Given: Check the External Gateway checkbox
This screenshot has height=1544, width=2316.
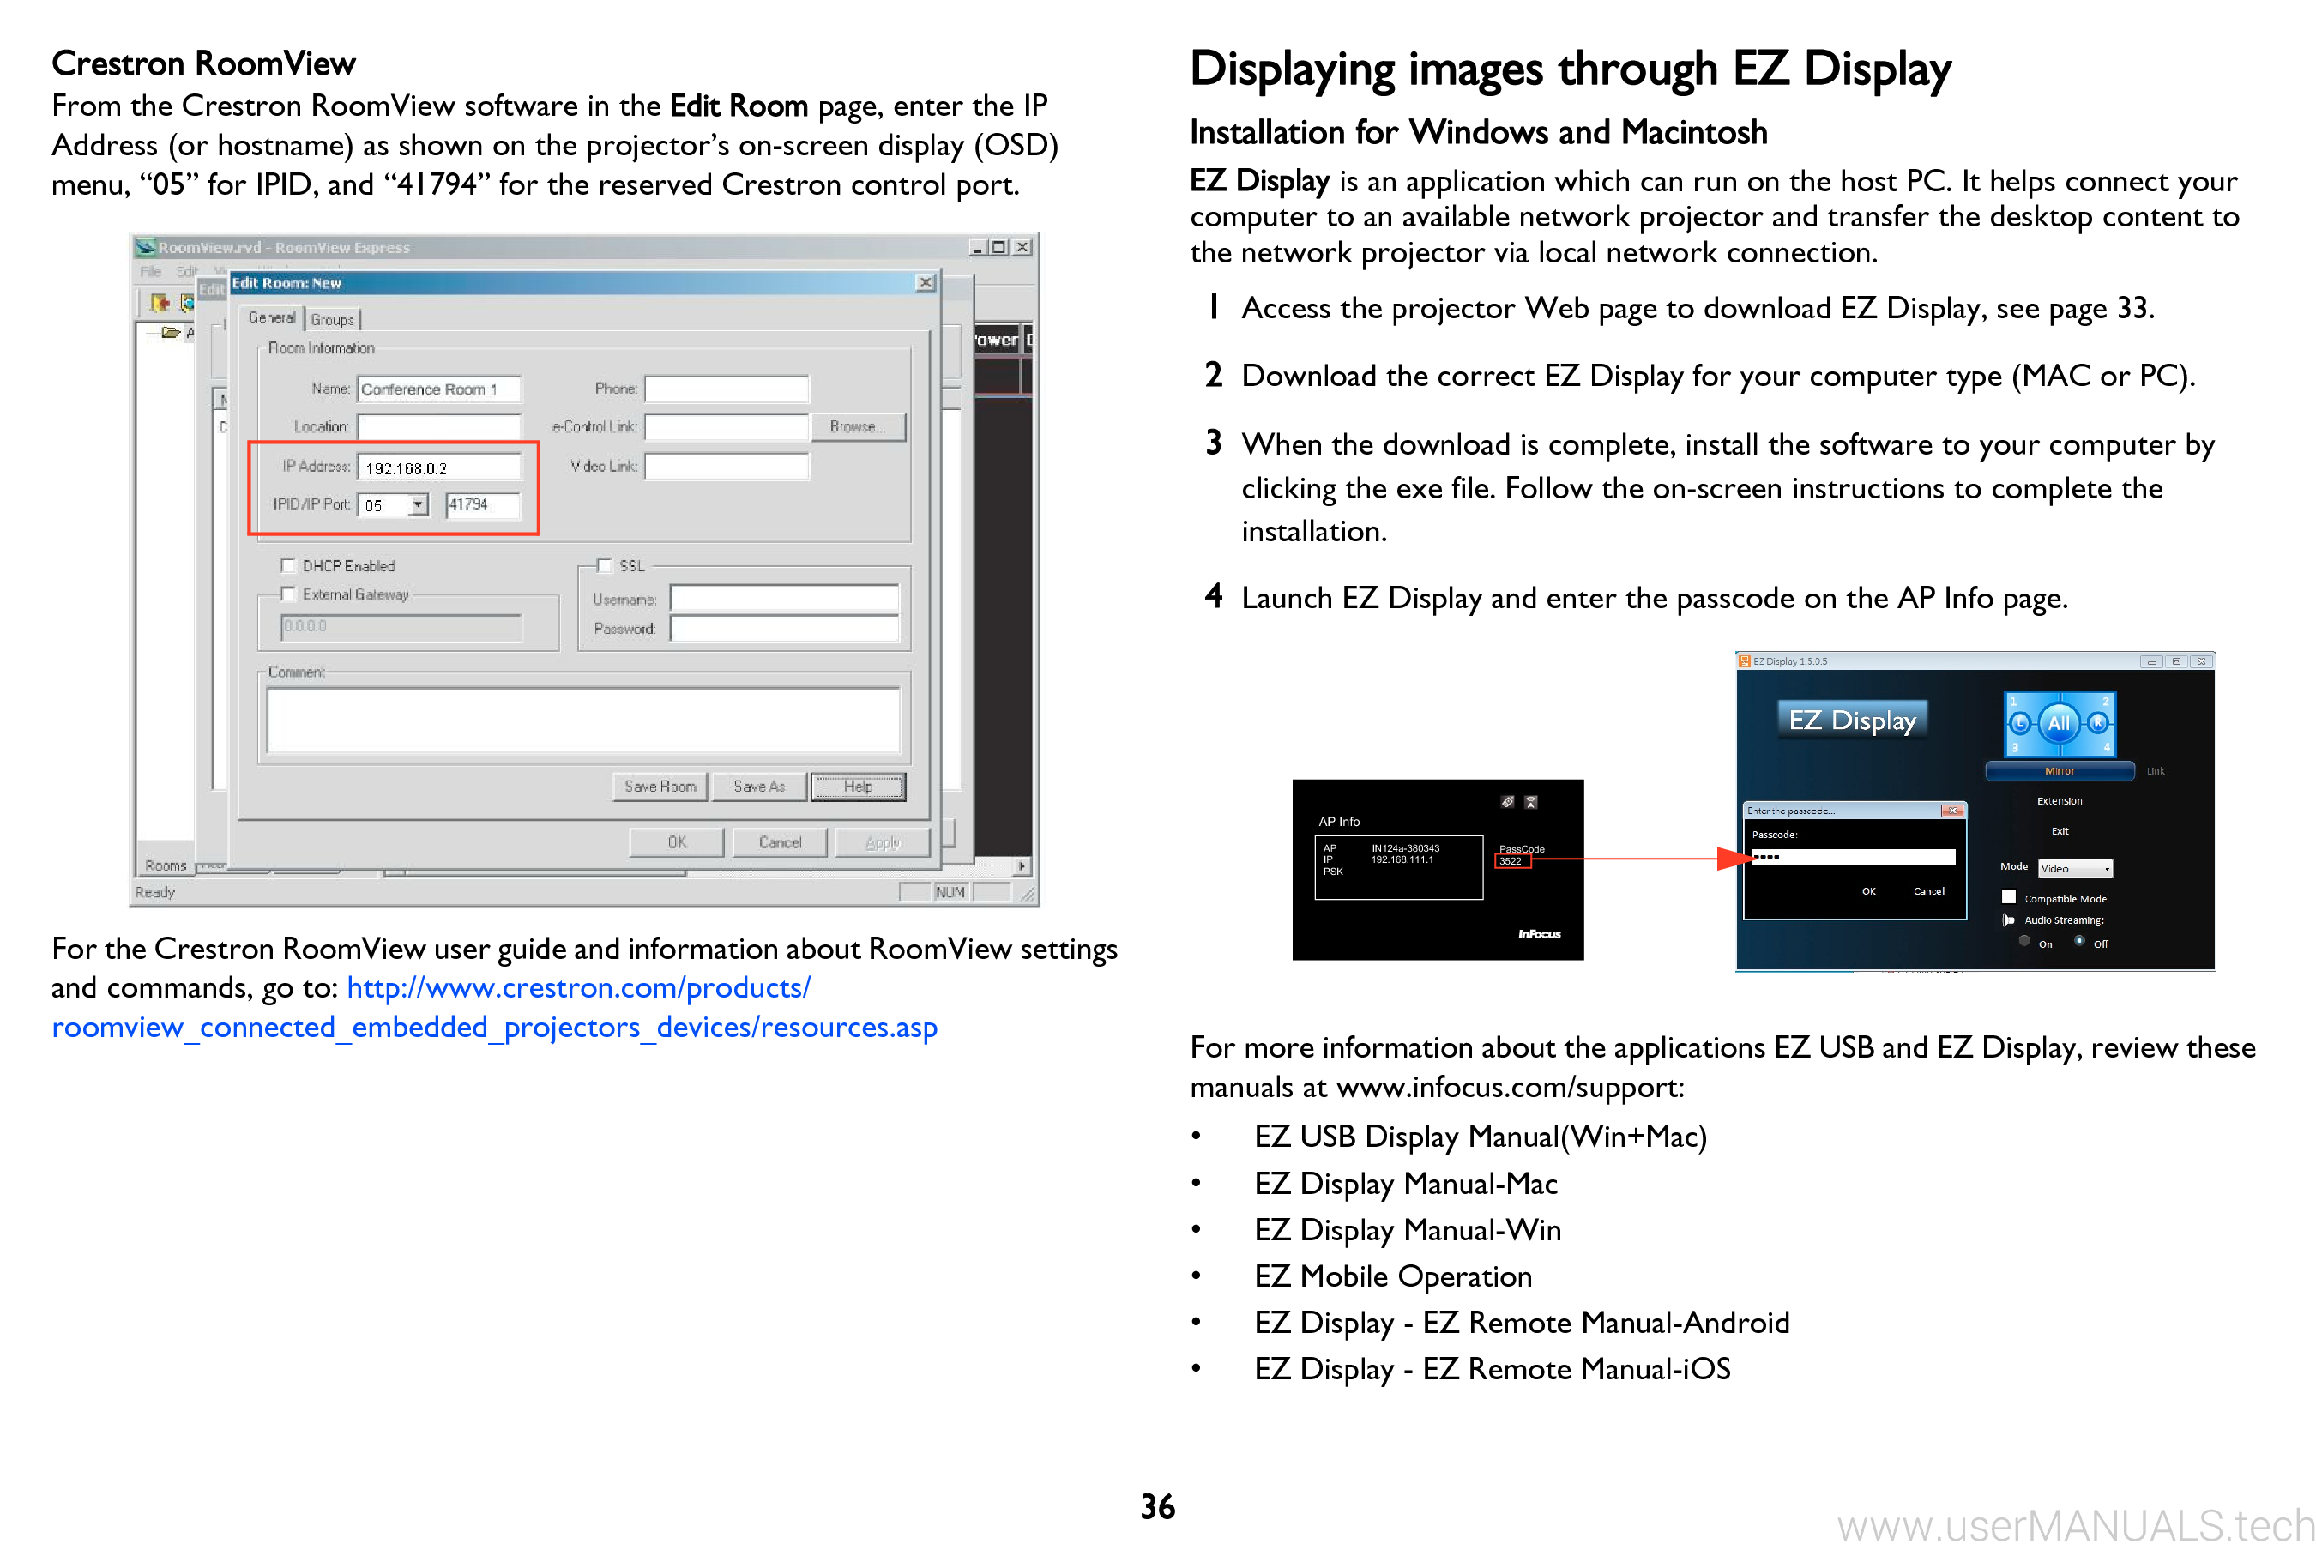Looking at the screenshot, I should coord(287,594).
